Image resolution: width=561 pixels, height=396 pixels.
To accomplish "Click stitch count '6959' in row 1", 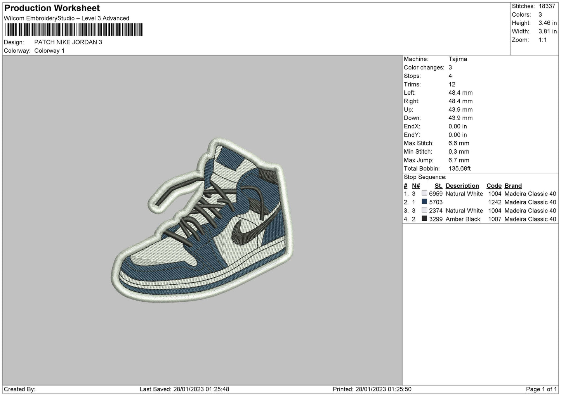I will (436, 194).
